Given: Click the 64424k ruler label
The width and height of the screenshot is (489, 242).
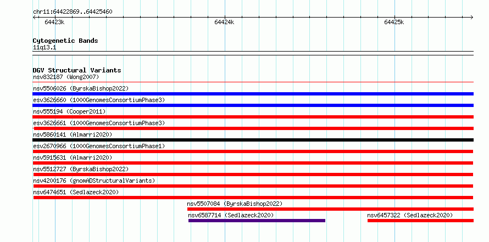Looking at the screenshot, I should pyautogui.click(x=224, y=22).
